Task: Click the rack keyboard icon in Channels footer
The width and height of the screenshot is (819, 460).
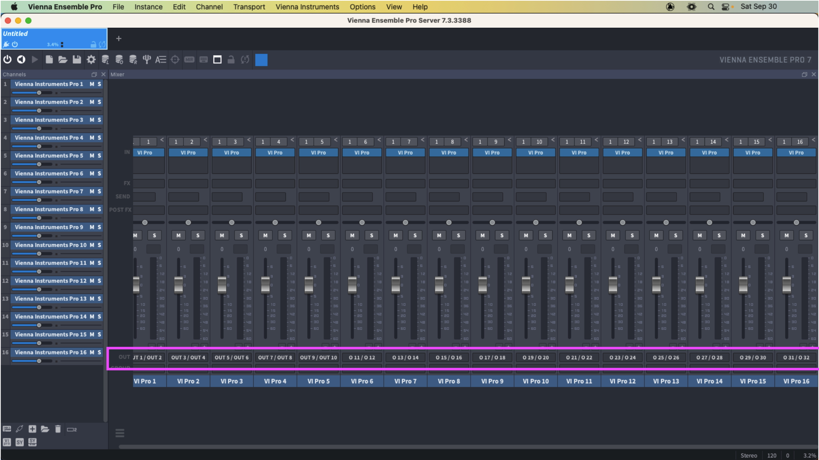Action: [7, 429]
